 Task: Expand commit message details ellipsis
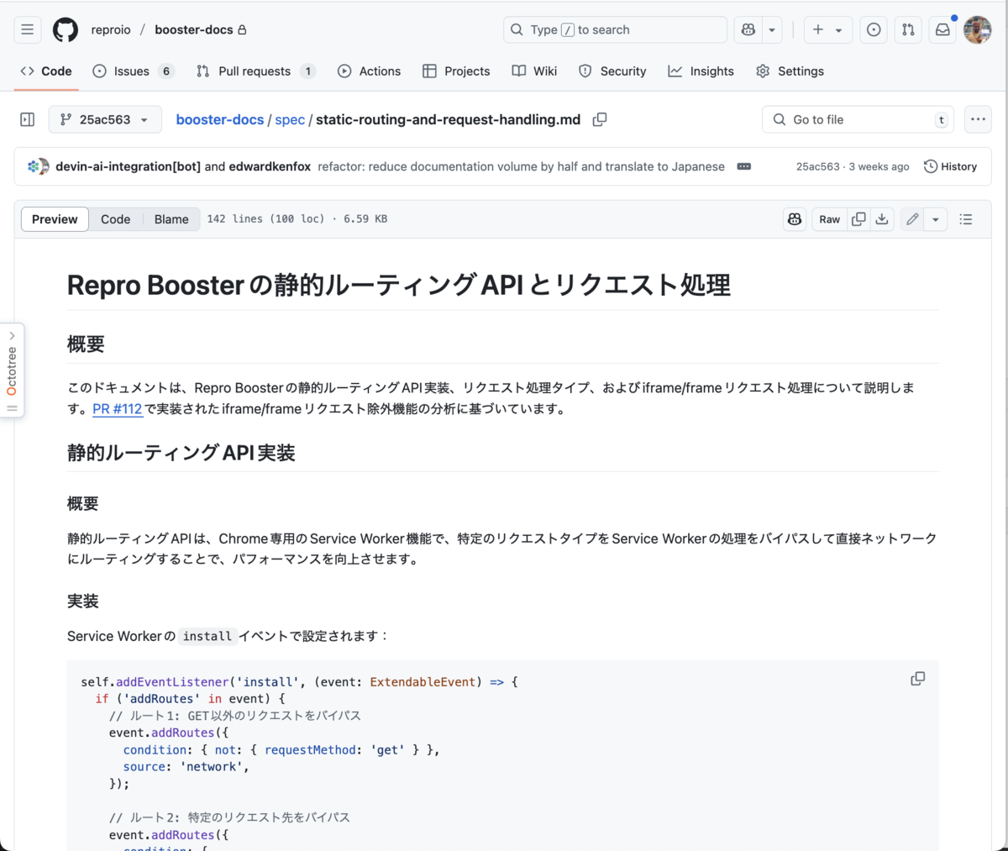[x=744, y=166]
